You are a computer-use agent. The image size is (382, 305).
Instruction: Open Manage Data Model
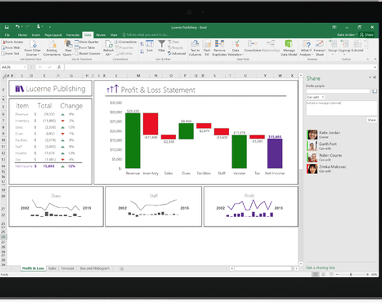(289, 48)
